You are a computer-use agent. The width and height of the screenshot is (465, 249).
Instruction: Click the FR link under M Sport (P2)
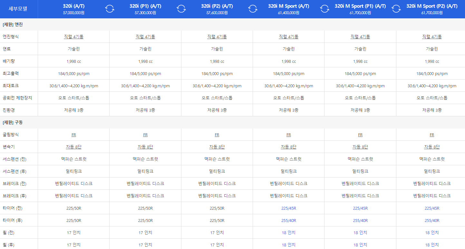pos(432,135)
